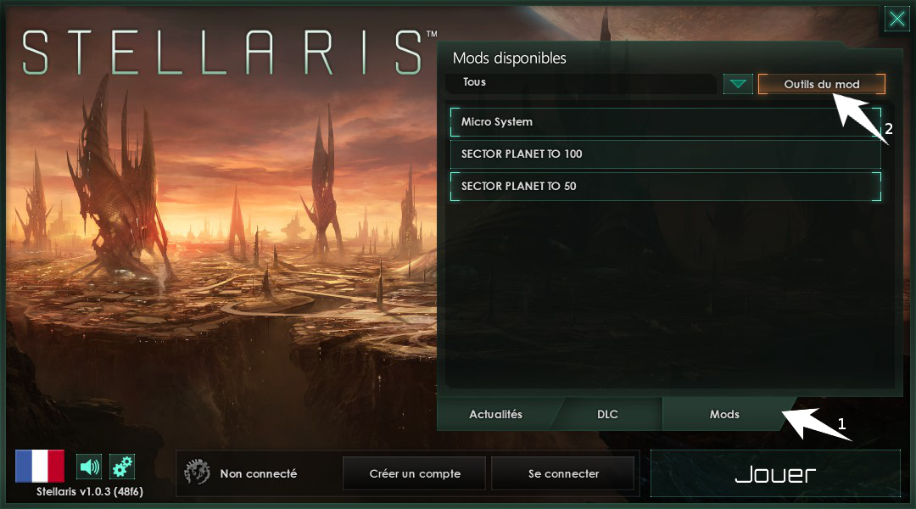The height and width of the screenshot is (509, 916).
Task: Click the Créer un compte button
Action: tap(414, 473)
